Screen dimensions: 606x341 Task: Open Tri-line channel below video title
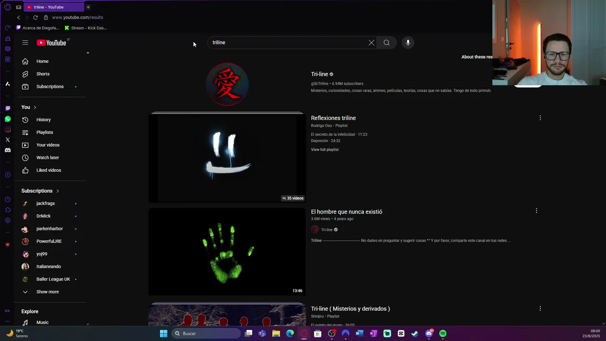[x=327, y=230]
